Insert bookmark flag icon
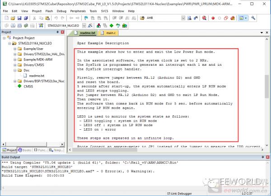 tap(86, 18)
